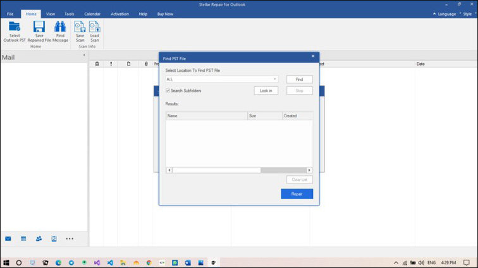Image resolution: width=478 pixels, height=268 pixels.
Task: Open Windows Start menu
Action: click(x=6, y=262)
